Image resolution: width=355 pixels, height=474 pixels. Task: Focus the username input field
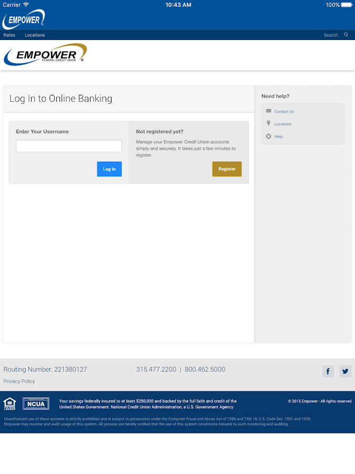click(x=69, y=146)
